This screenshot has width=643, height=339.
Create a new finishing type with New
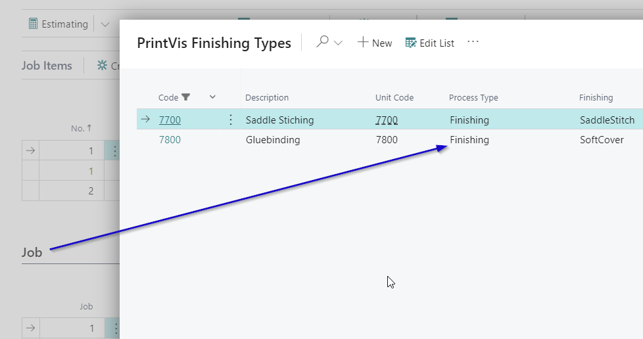[x=374, y=43]
